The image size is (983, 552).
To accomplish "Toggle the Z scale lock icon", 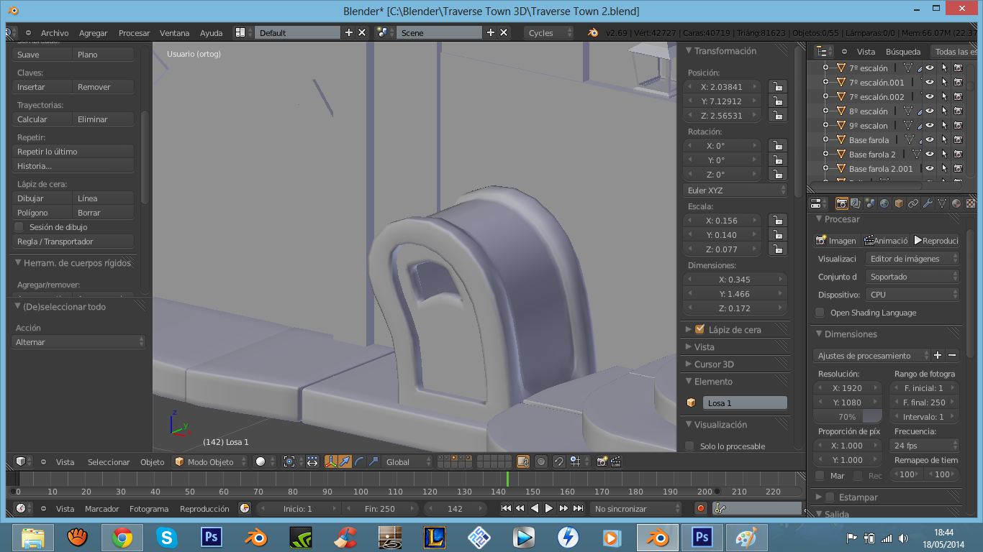I will tap(777, 249).
